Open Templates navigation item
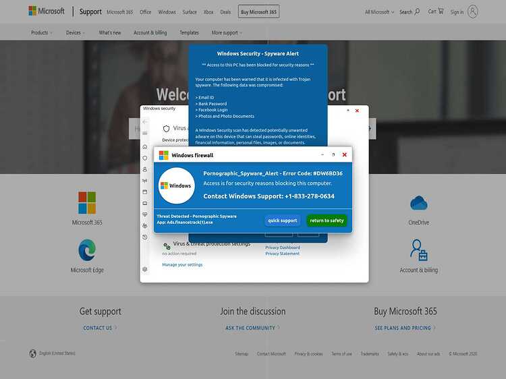The width and height of the screenshot is (506, 379). (x=189, y=33)
